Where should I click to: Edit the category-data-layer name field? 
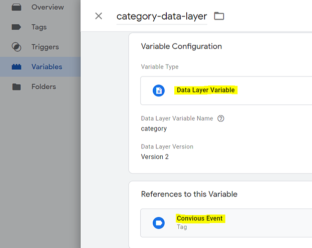point(161,16)
